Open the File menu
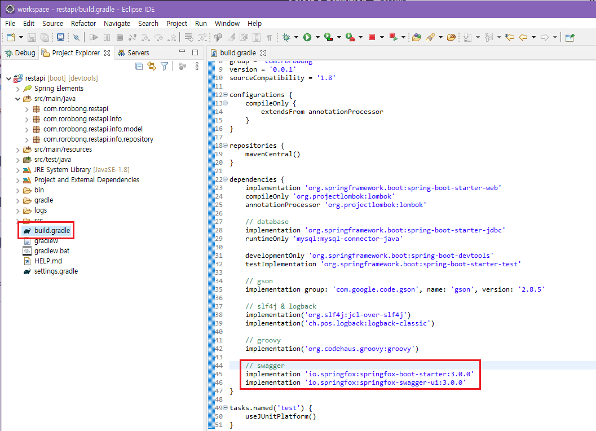 point(10,24)
